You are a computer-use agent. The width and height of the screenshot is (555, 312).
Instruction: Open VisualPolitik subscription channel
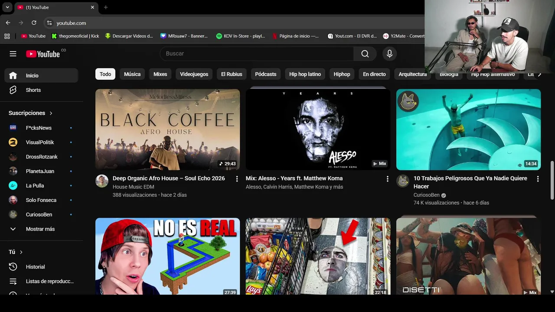coord(41,142)
